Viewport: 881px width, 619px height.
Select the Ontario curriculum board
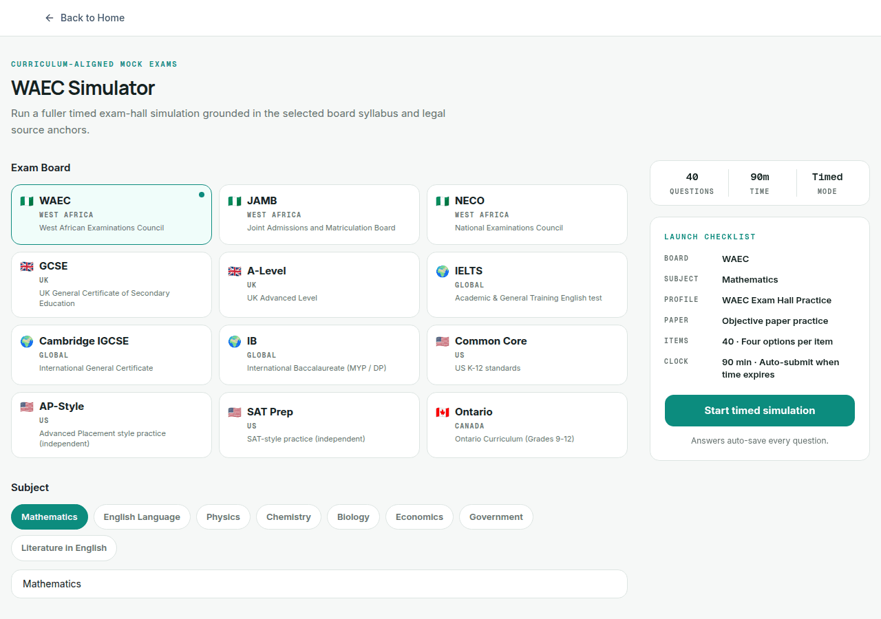[527, 425]
